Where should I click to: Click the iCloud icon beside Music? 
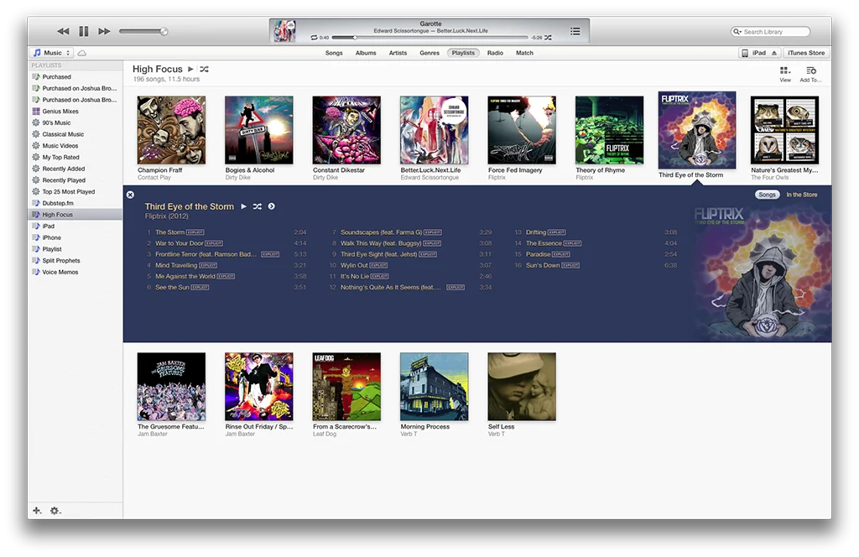81,53
